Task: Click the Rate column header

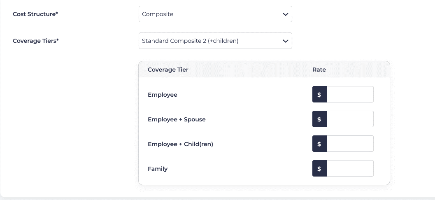Action: tap(319, 70)
